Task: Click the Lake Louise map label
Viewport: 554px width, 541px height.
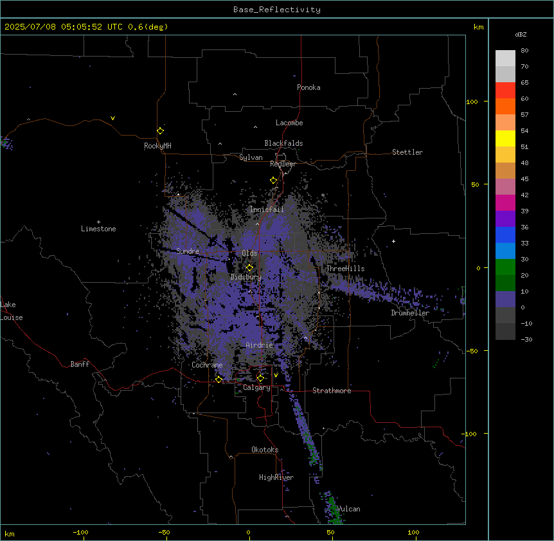Action: pyautogui.click(x=12, y=311)
